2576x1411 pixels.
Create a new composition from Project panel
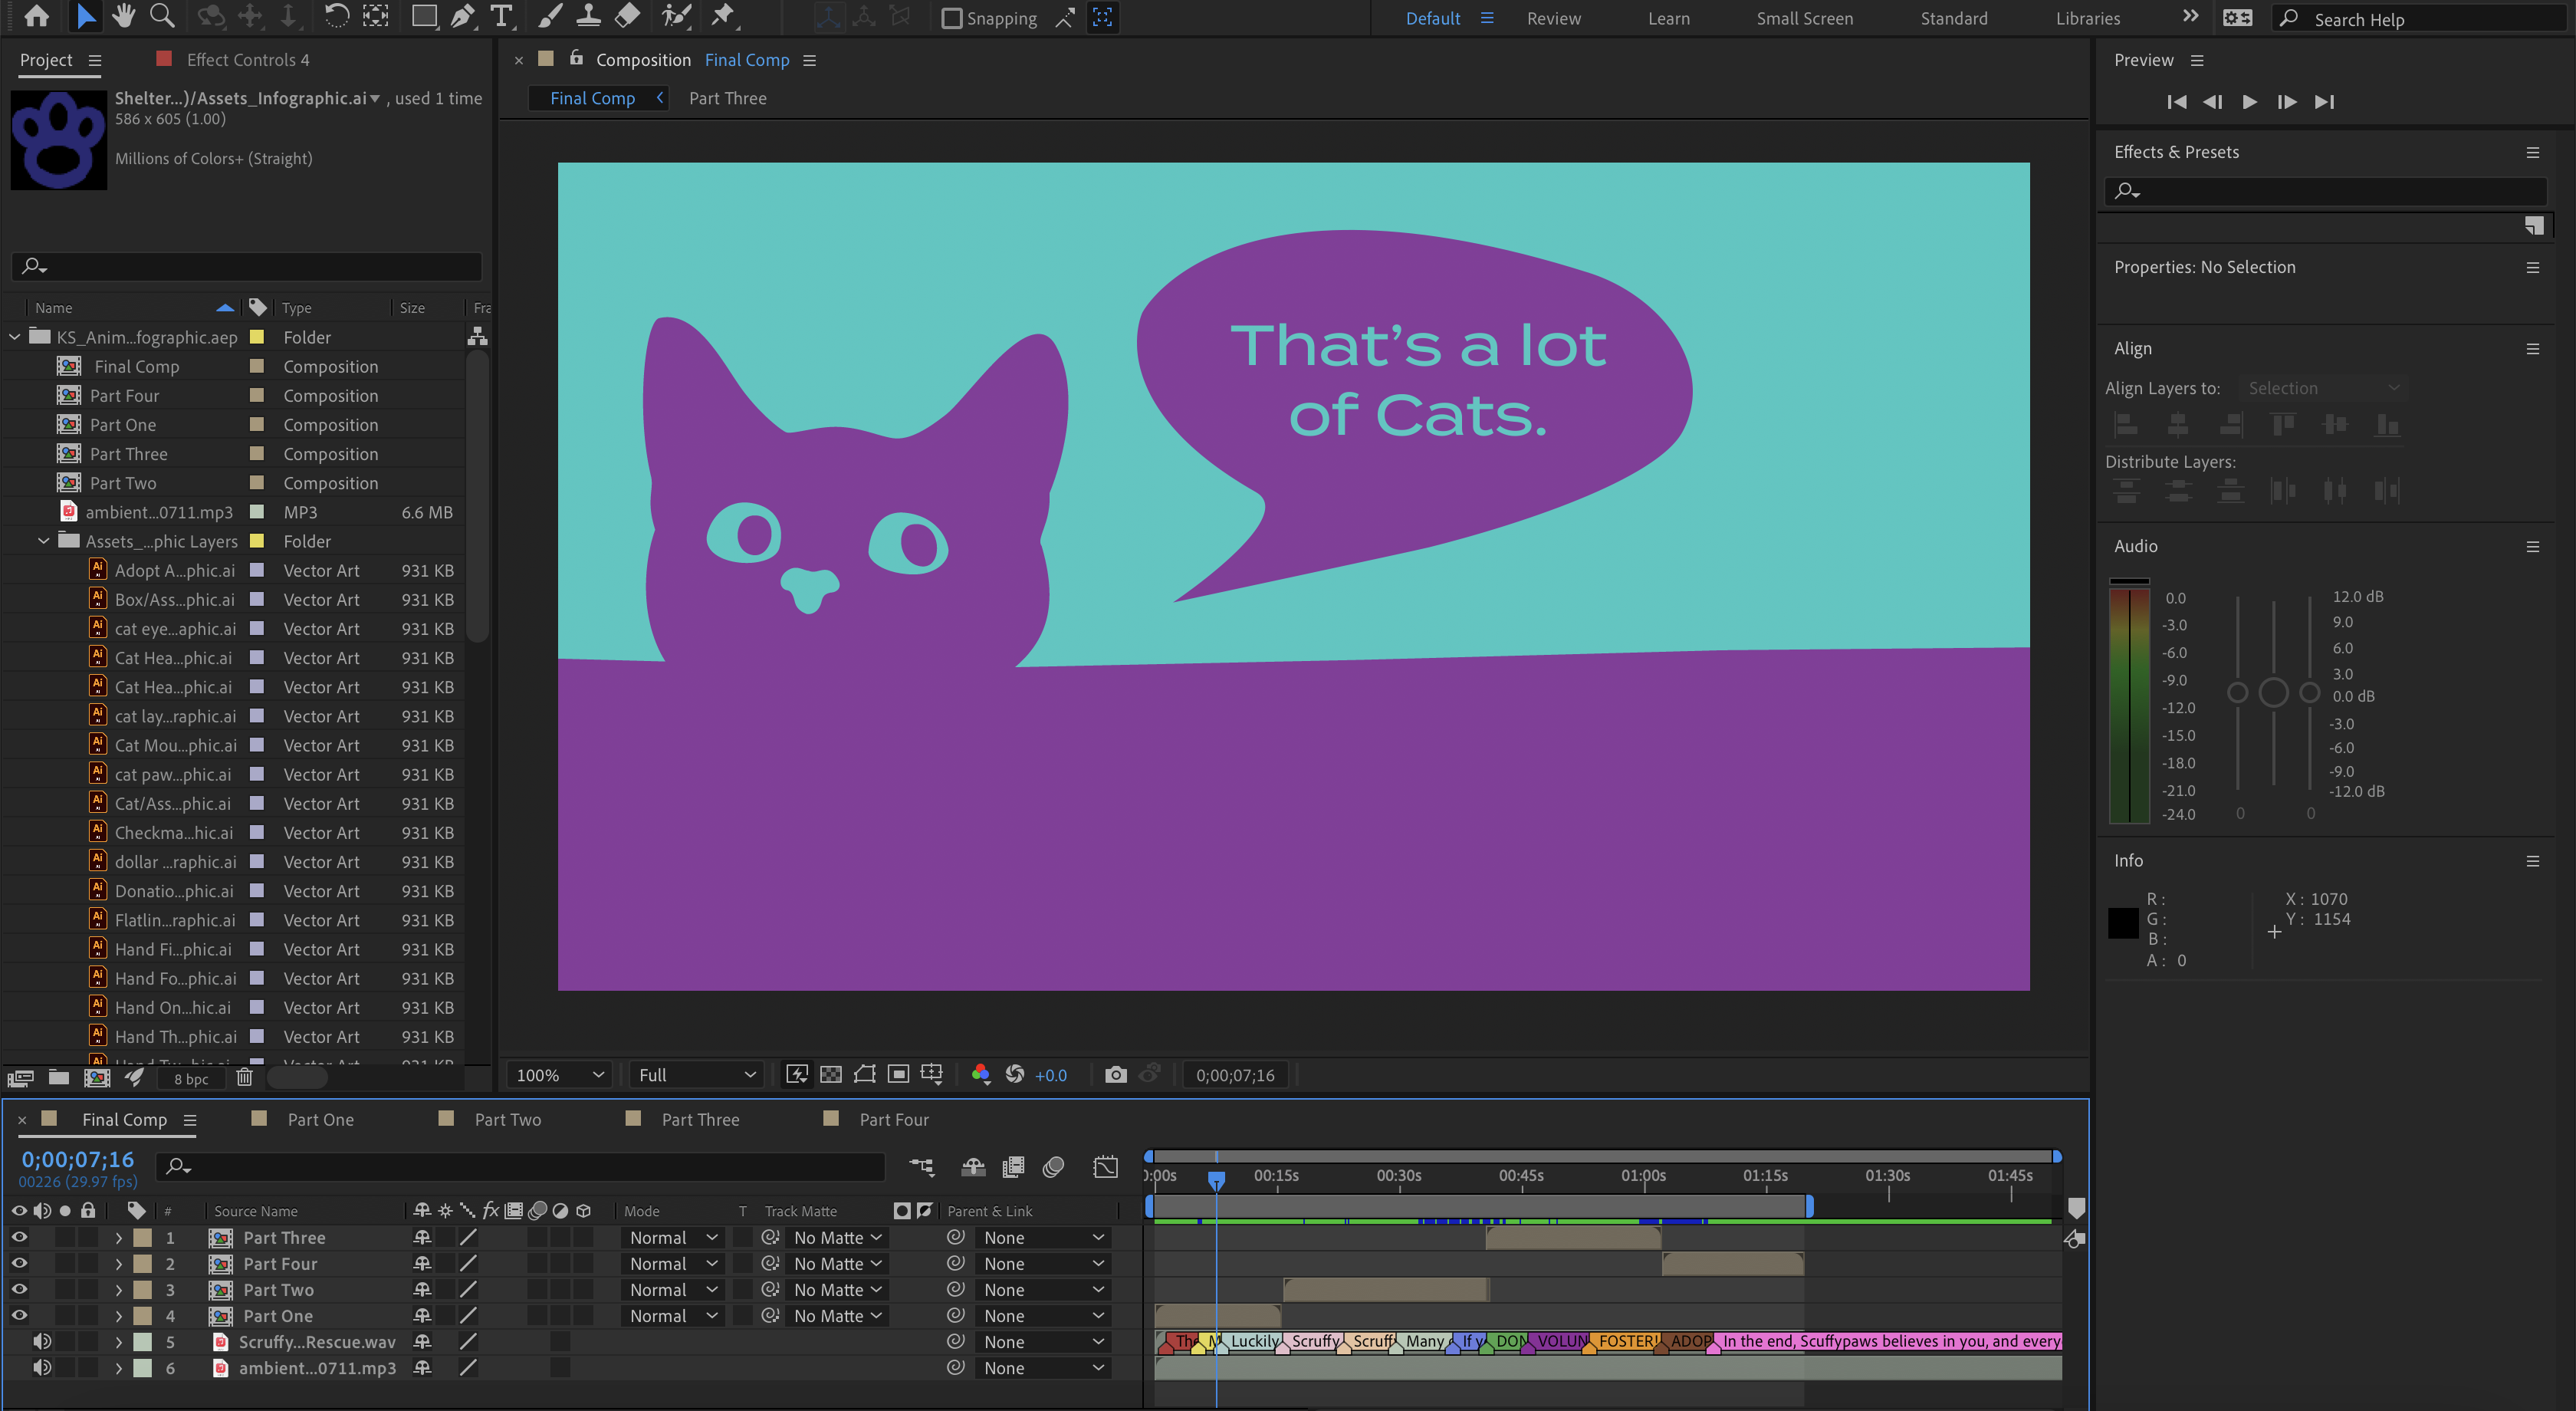pyautogui.click(x=97, y=1078)
